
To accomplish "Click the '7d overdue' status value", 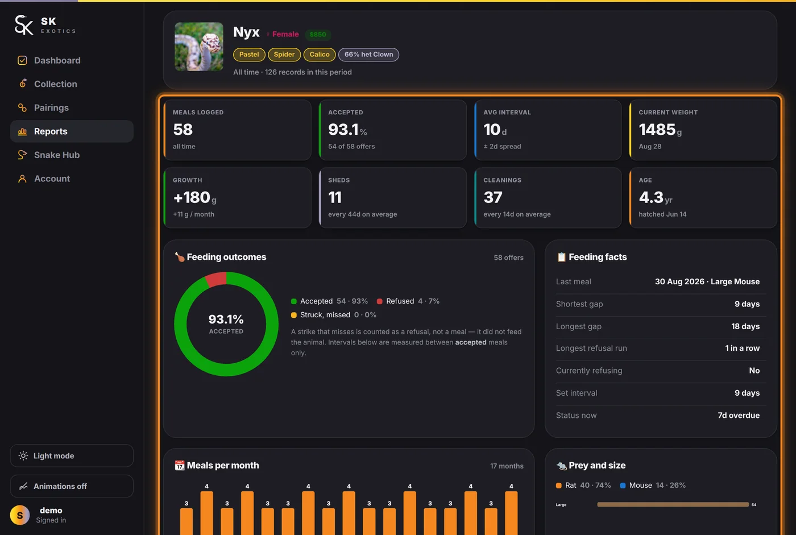I will tap(739, 416).
